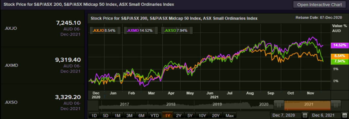349x119 pixels.
Task: Grab the left range slider handle
Action: pos(279,105)
